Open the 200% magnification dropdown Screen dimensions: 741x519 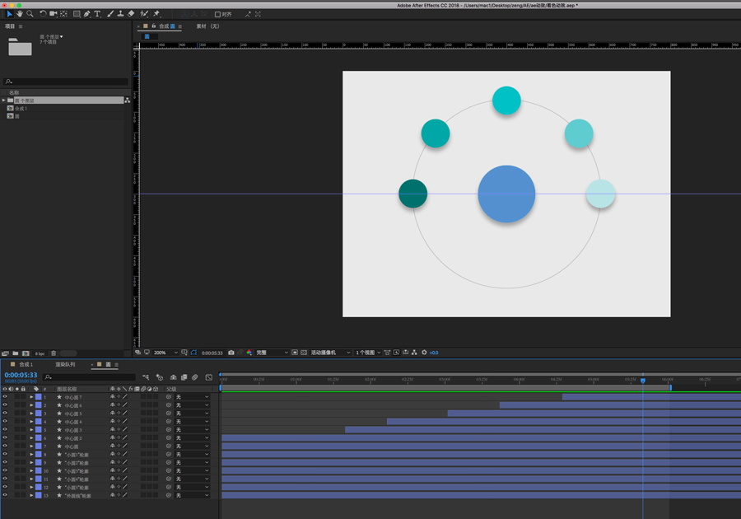tap(165, 353)
